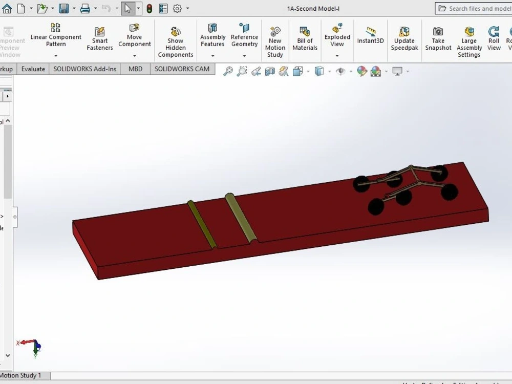Screen dimensions: 512x384
Task: Expand Linear Component Pattern dropdown arrow
Action: coord(56,56)
